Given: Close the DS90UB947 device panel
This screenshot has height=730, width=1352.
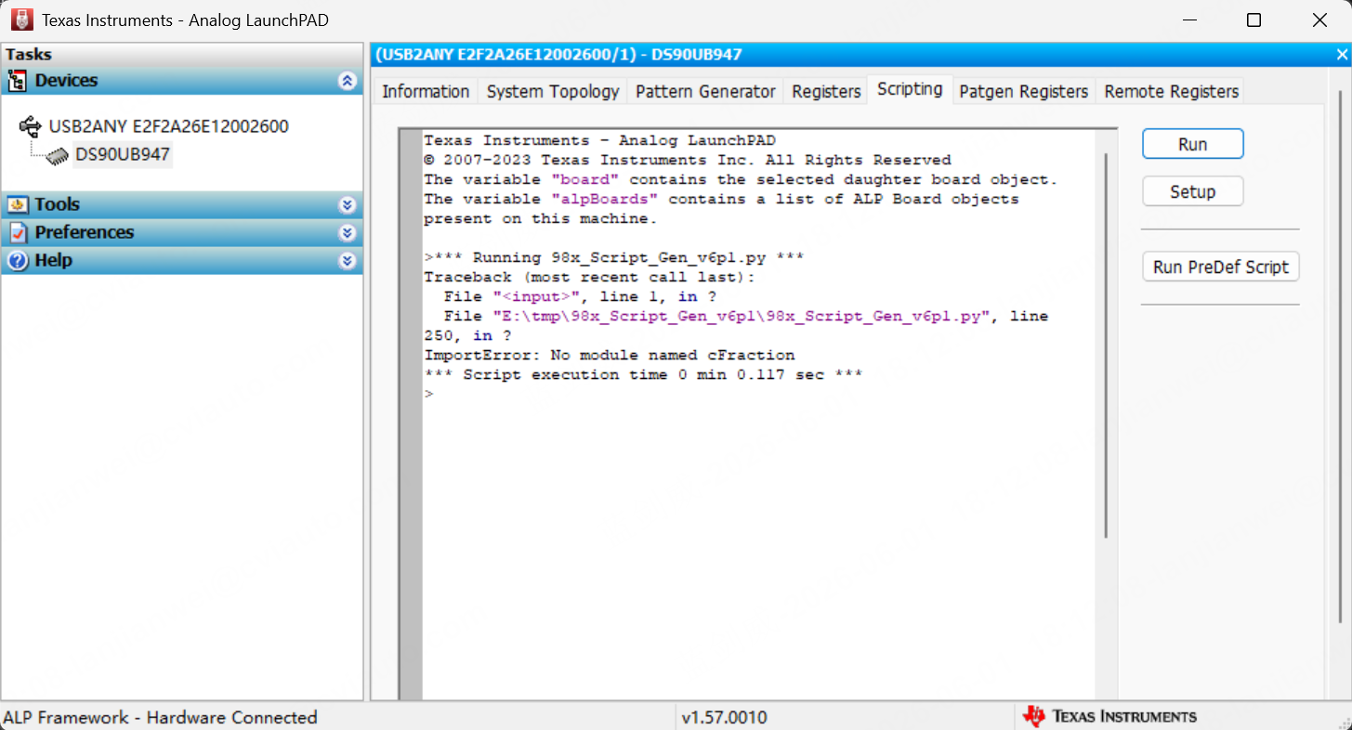Looking at the screenshot, I should coord(1341,55).
